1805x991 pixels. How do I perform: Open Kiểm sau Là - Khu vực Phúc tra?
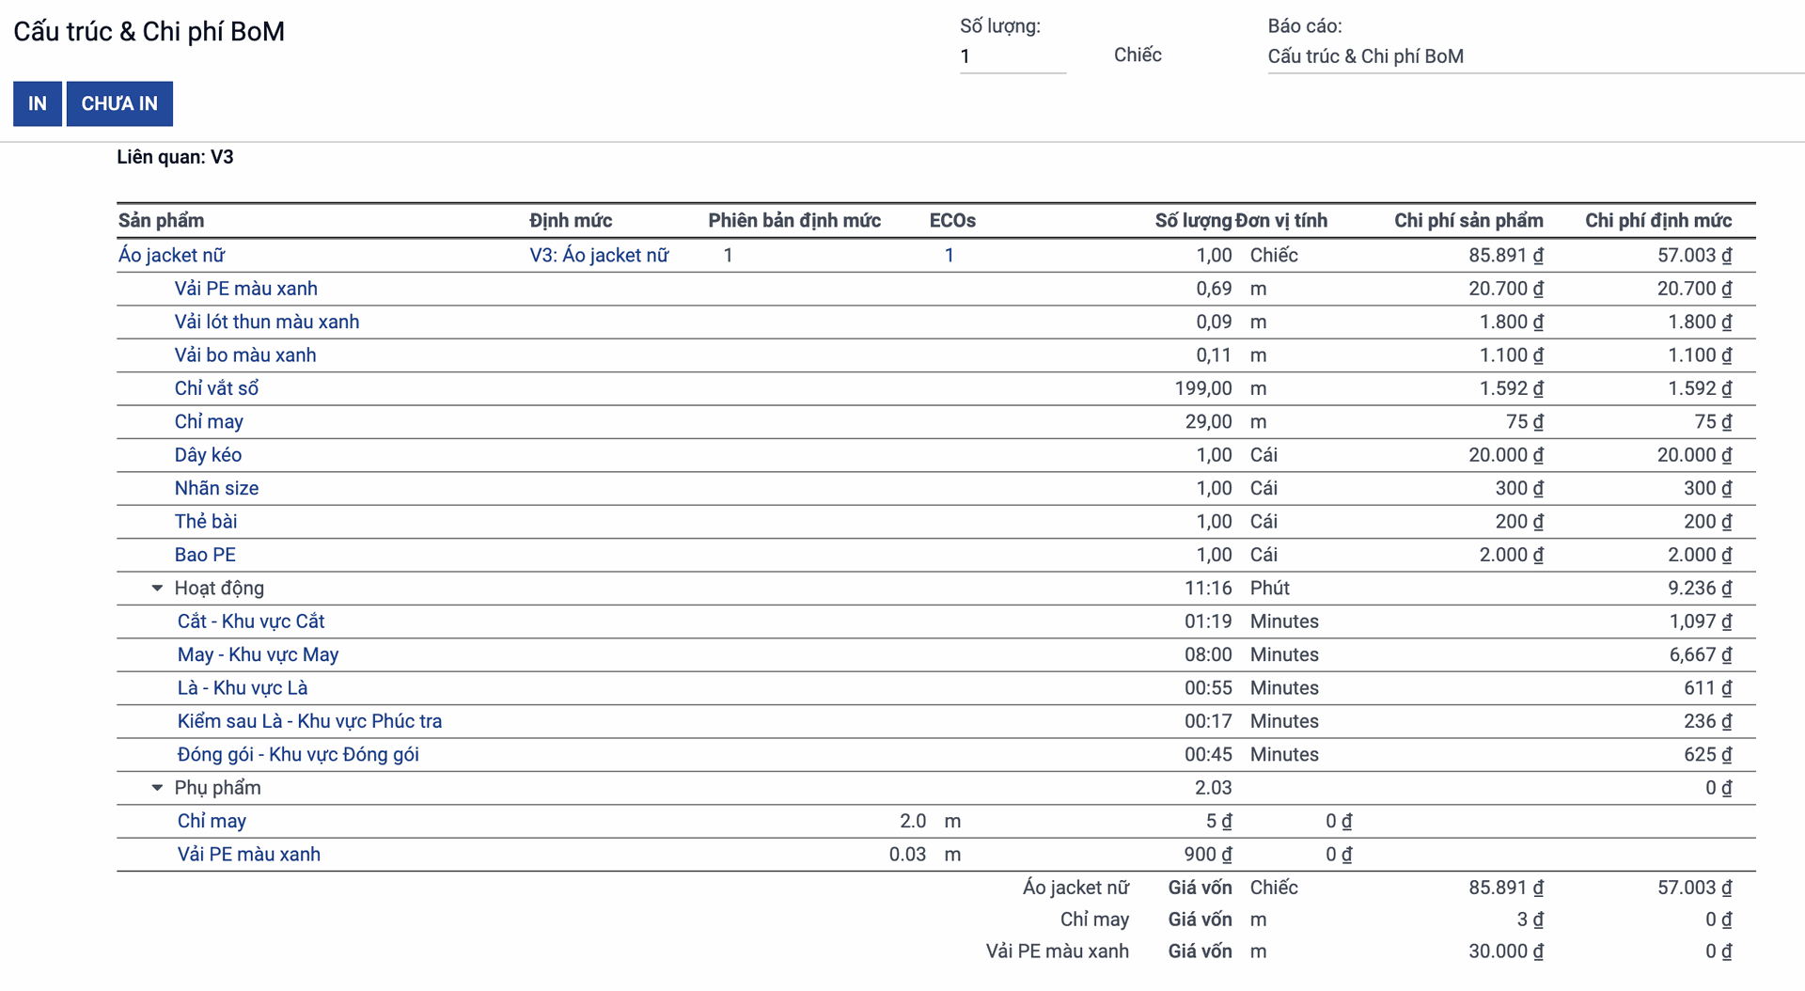click(310, 721)
